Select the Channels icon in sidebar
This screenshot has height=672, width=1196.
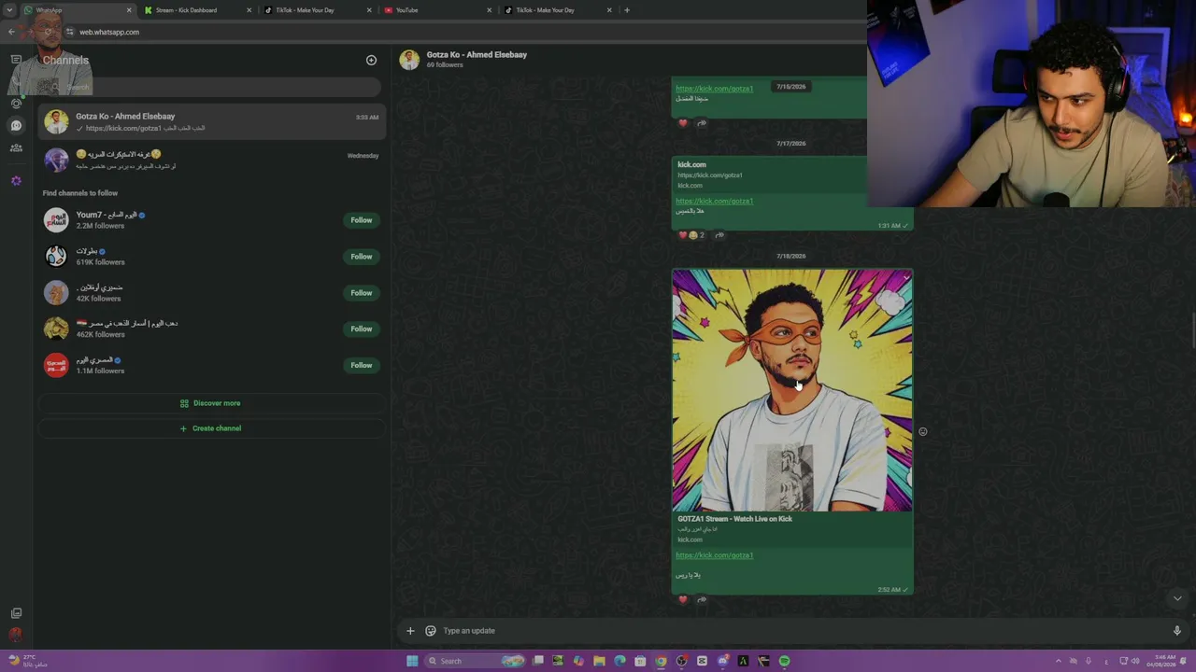[x=16, y=126]
